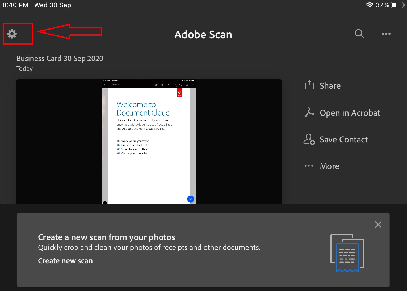This screenshot has width=407, height=291.
Task: Tap the Share label
Action: click(330, 86)
